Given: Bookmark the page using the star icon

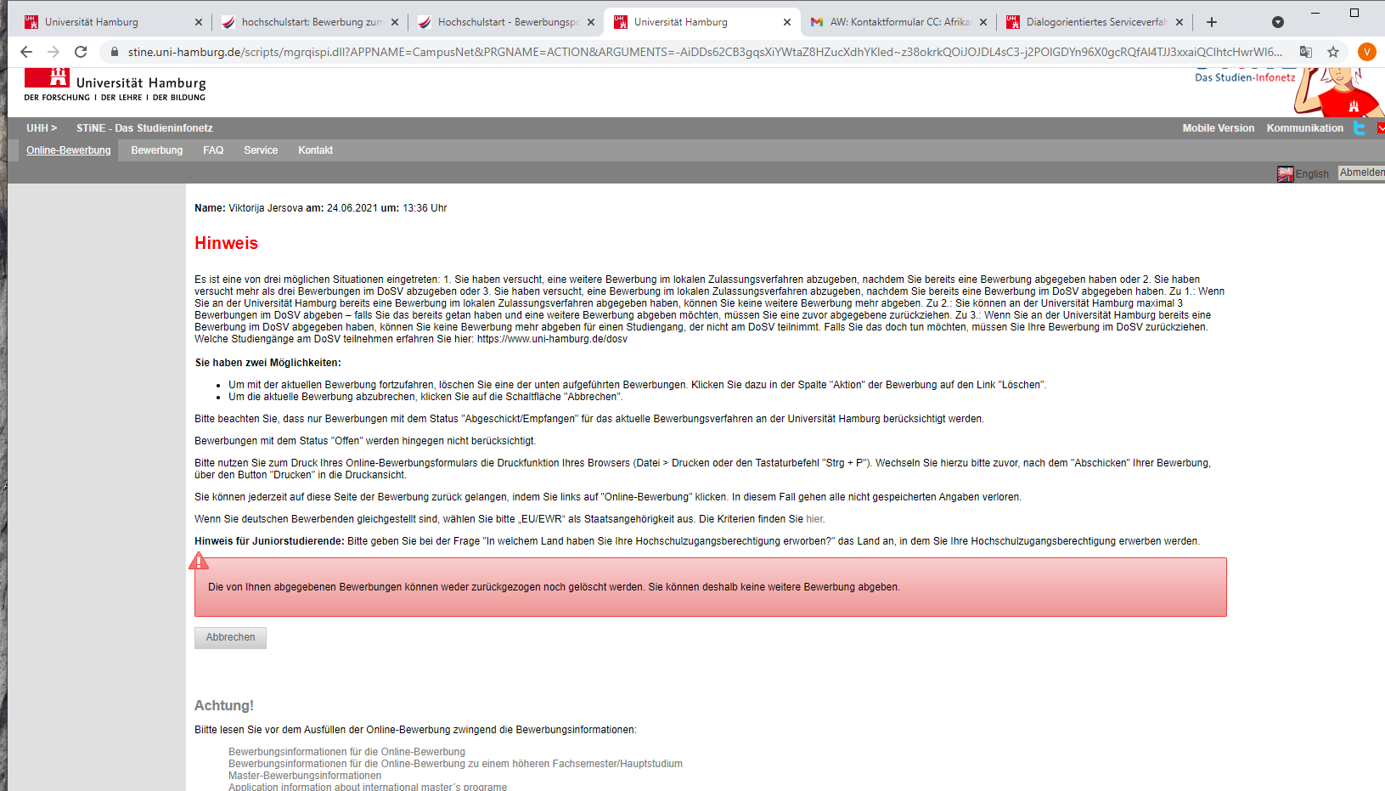Looking at the screenshot, I should pos(1333,51).
